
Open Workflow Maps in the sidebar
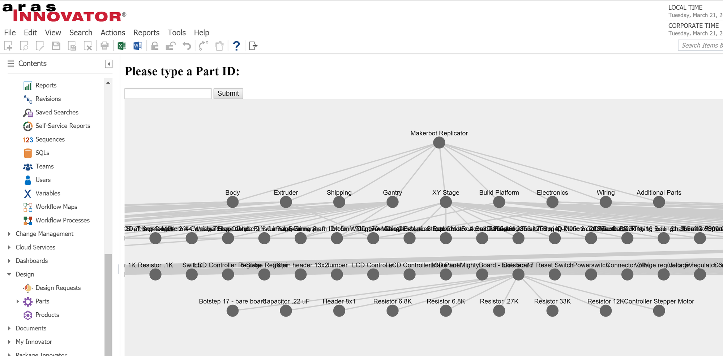(x=56, y=207)
